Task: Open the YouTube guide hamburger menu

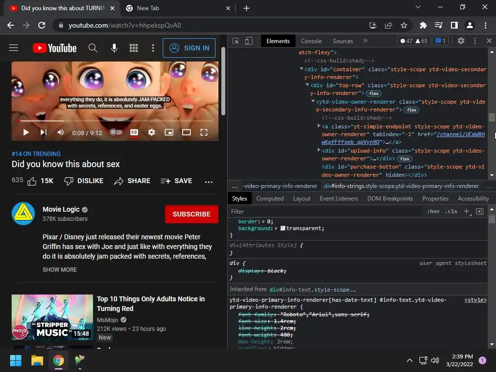Action: [14, 48]
